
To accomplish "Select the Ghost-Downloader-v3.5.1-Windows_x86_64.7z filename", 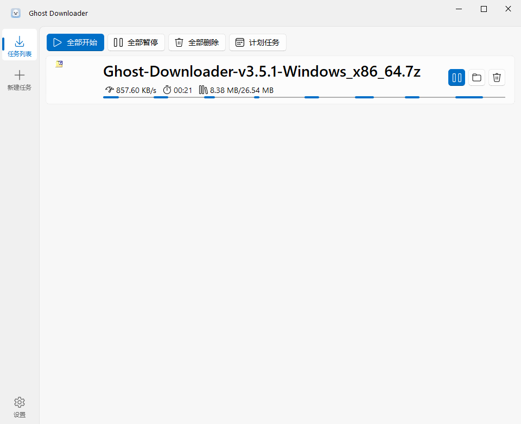I will point(262,71).
